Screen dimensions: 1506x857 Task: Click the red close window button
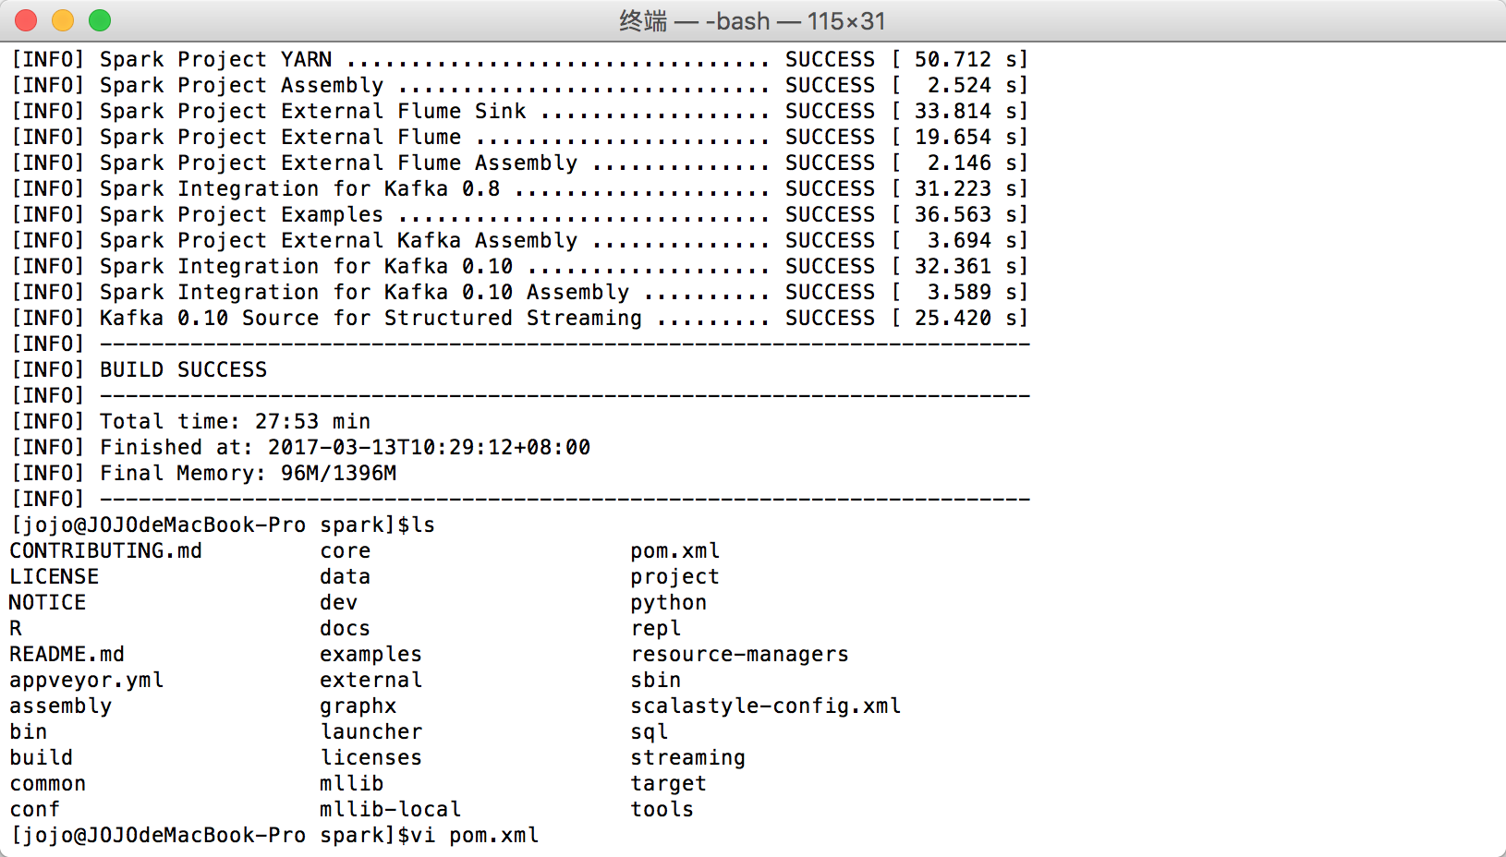tap(26, 20)
